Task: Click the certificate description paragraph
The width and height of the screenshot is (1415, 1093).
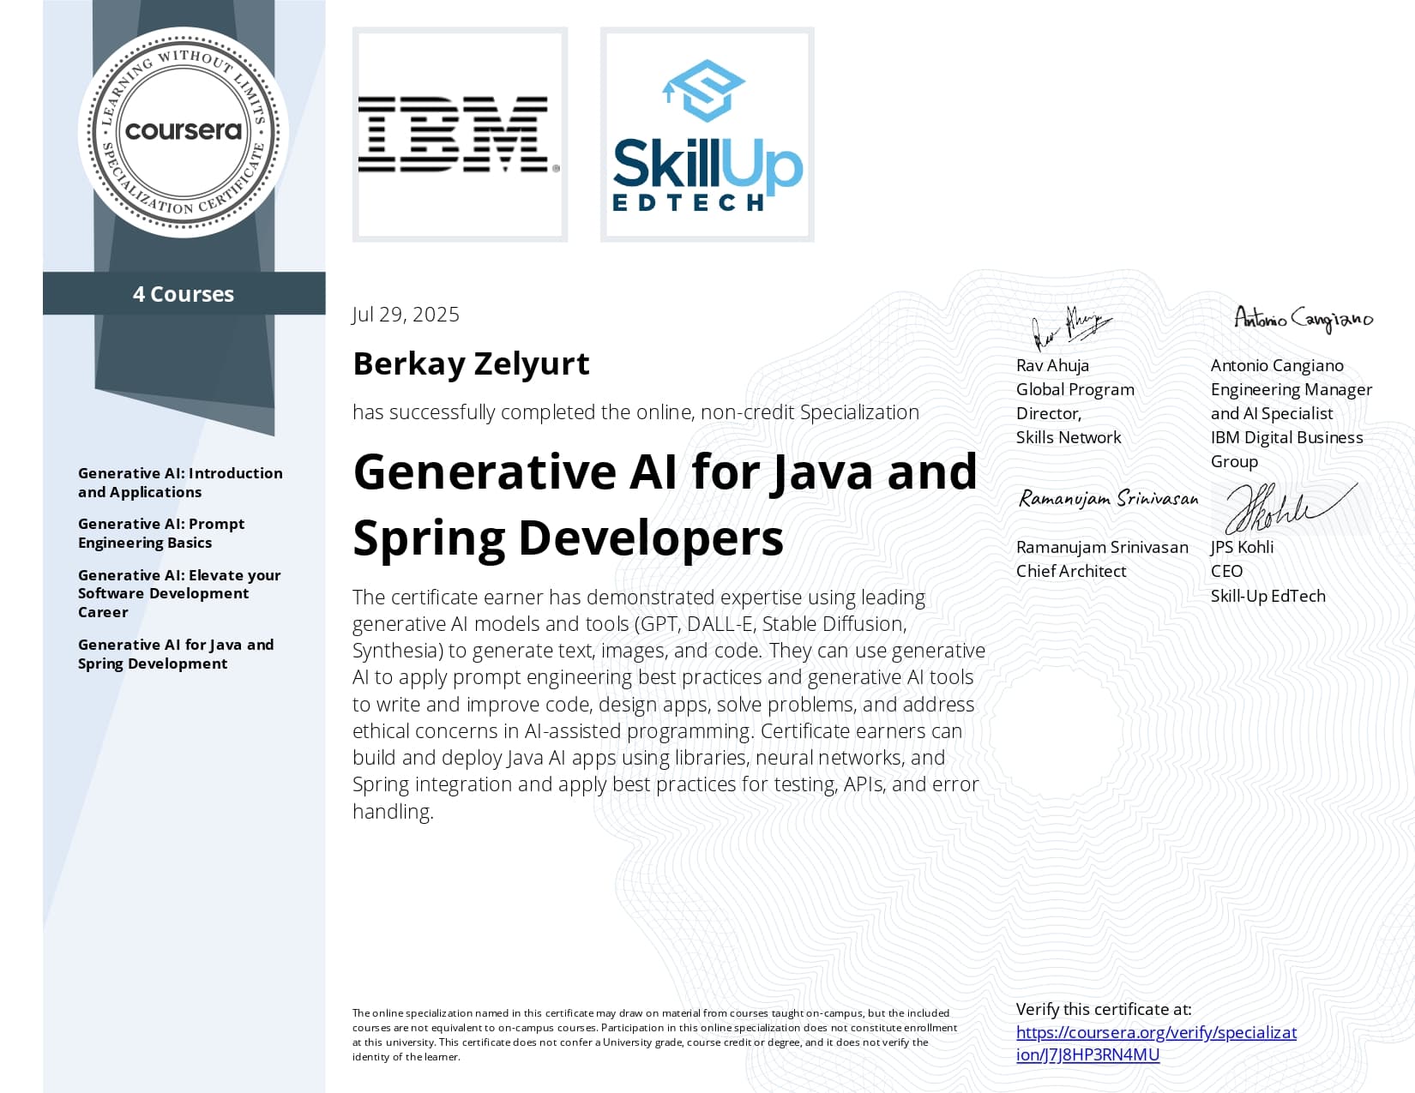Action: (669, 704)
